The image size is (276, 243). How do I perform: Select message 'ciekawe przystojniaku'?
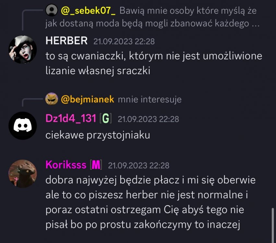tap(98, 135)
